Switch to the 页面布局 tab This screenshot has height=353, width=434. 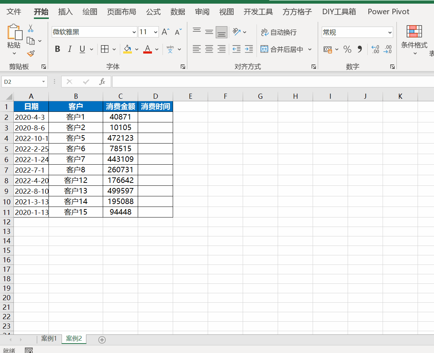click(x=121, y=12)
